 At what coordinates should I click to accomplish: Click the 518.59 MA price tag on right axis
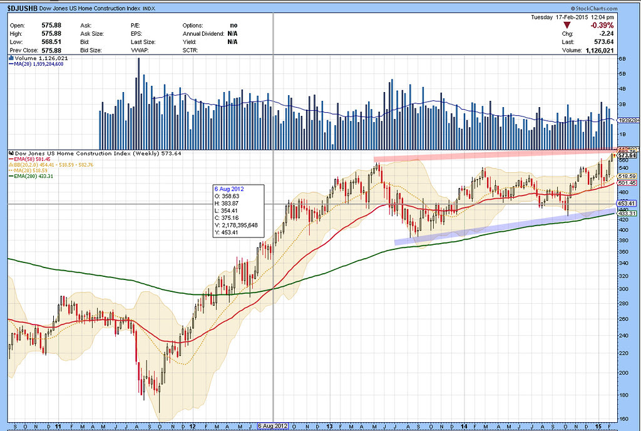tap(627, 176)
